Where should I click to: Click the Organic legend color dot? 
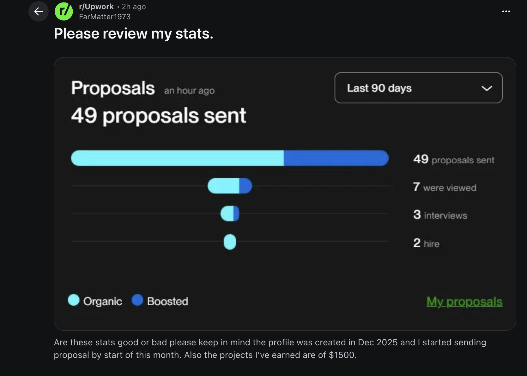click(74, 300)
